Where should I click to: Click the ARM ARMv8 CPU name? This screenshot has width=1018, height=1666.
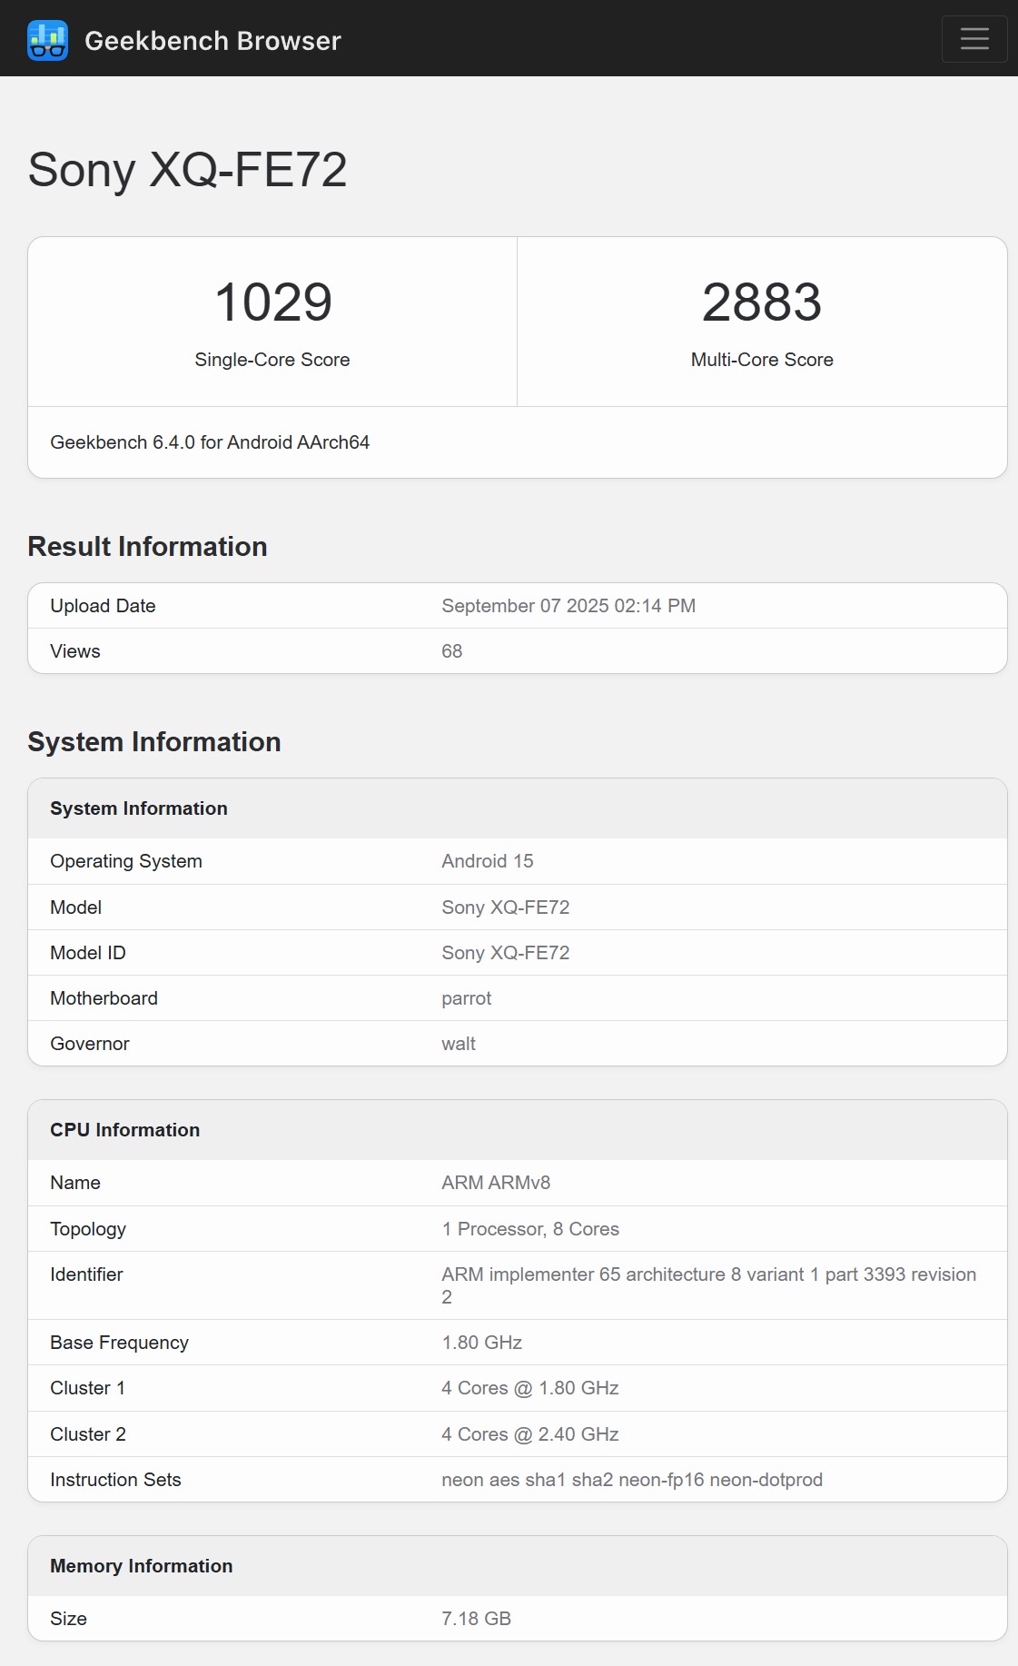point(495,1183)
